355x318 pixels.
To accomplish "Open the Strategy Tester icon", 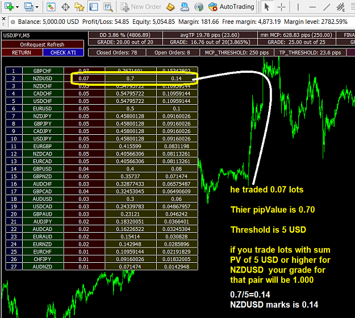I will pyautogui.click(x=108, y=7).
